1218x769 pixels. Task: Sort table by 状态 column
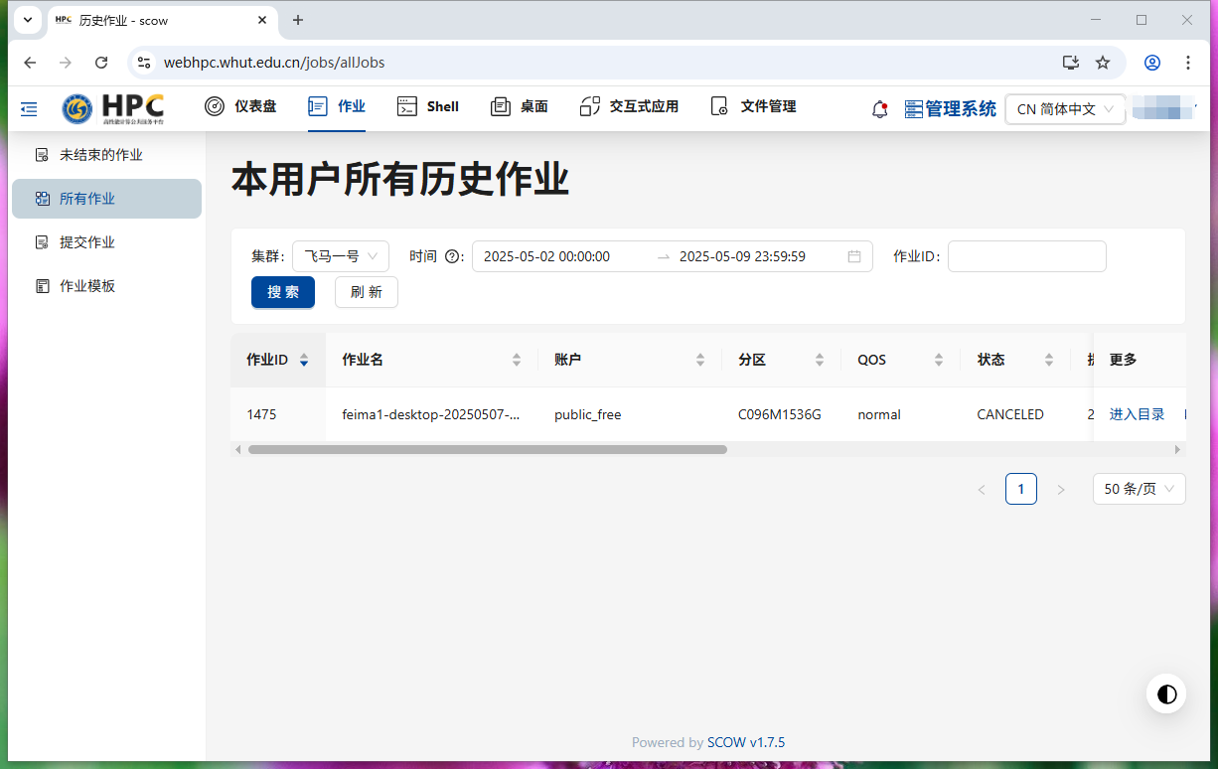(x=1015, y=360)
